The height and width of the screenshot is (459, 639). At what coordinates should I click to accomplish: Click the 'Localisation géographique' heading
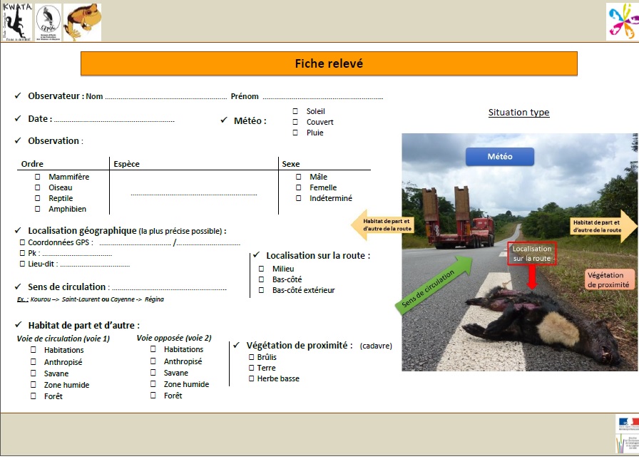pyautogui.click(x=82, y=230)
